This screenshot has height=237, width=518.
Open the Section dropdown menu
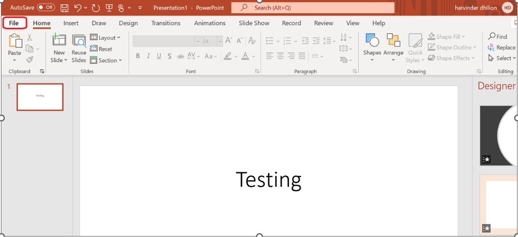pyautogui.click(x=106, y=60)
